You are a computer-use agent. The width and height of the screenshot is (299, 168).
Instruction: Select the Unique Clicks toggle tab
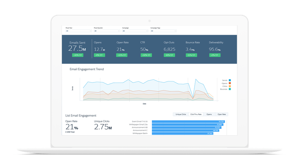coord(181,114)
